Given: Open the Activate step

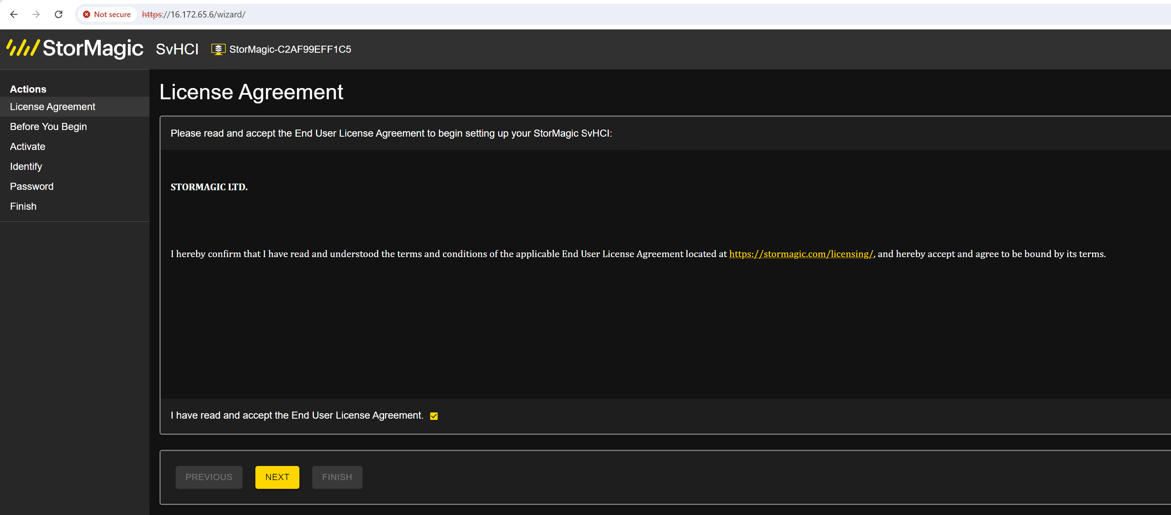Looking at the screenshot, I should click(75, 147).
